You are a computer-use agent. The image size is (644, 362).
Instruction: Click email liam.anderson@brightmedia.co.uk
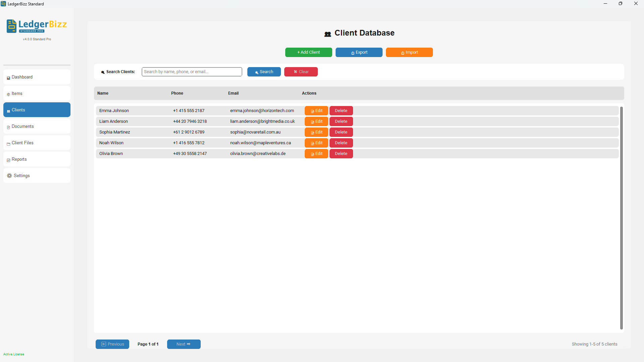tap(262, 121)
